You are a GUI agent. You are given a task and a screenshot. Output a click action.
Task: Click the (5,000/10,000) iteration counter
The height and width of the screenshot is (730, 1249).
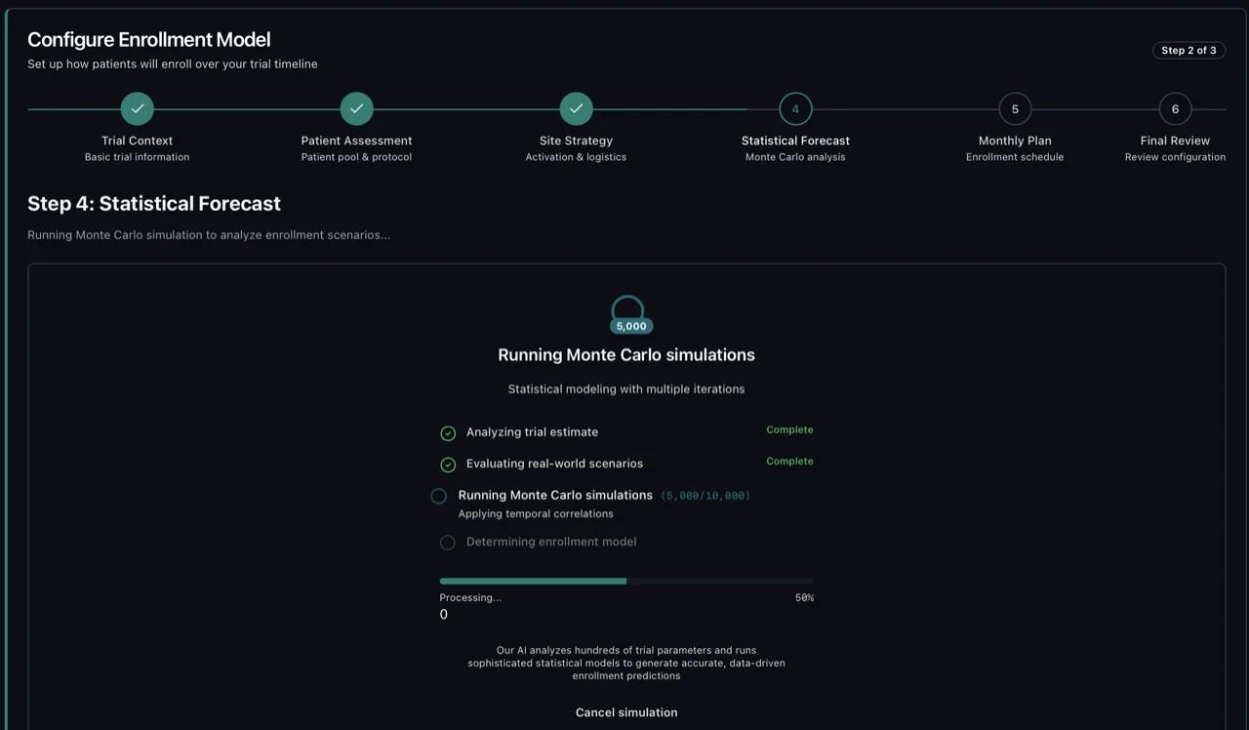click(705, 496)
